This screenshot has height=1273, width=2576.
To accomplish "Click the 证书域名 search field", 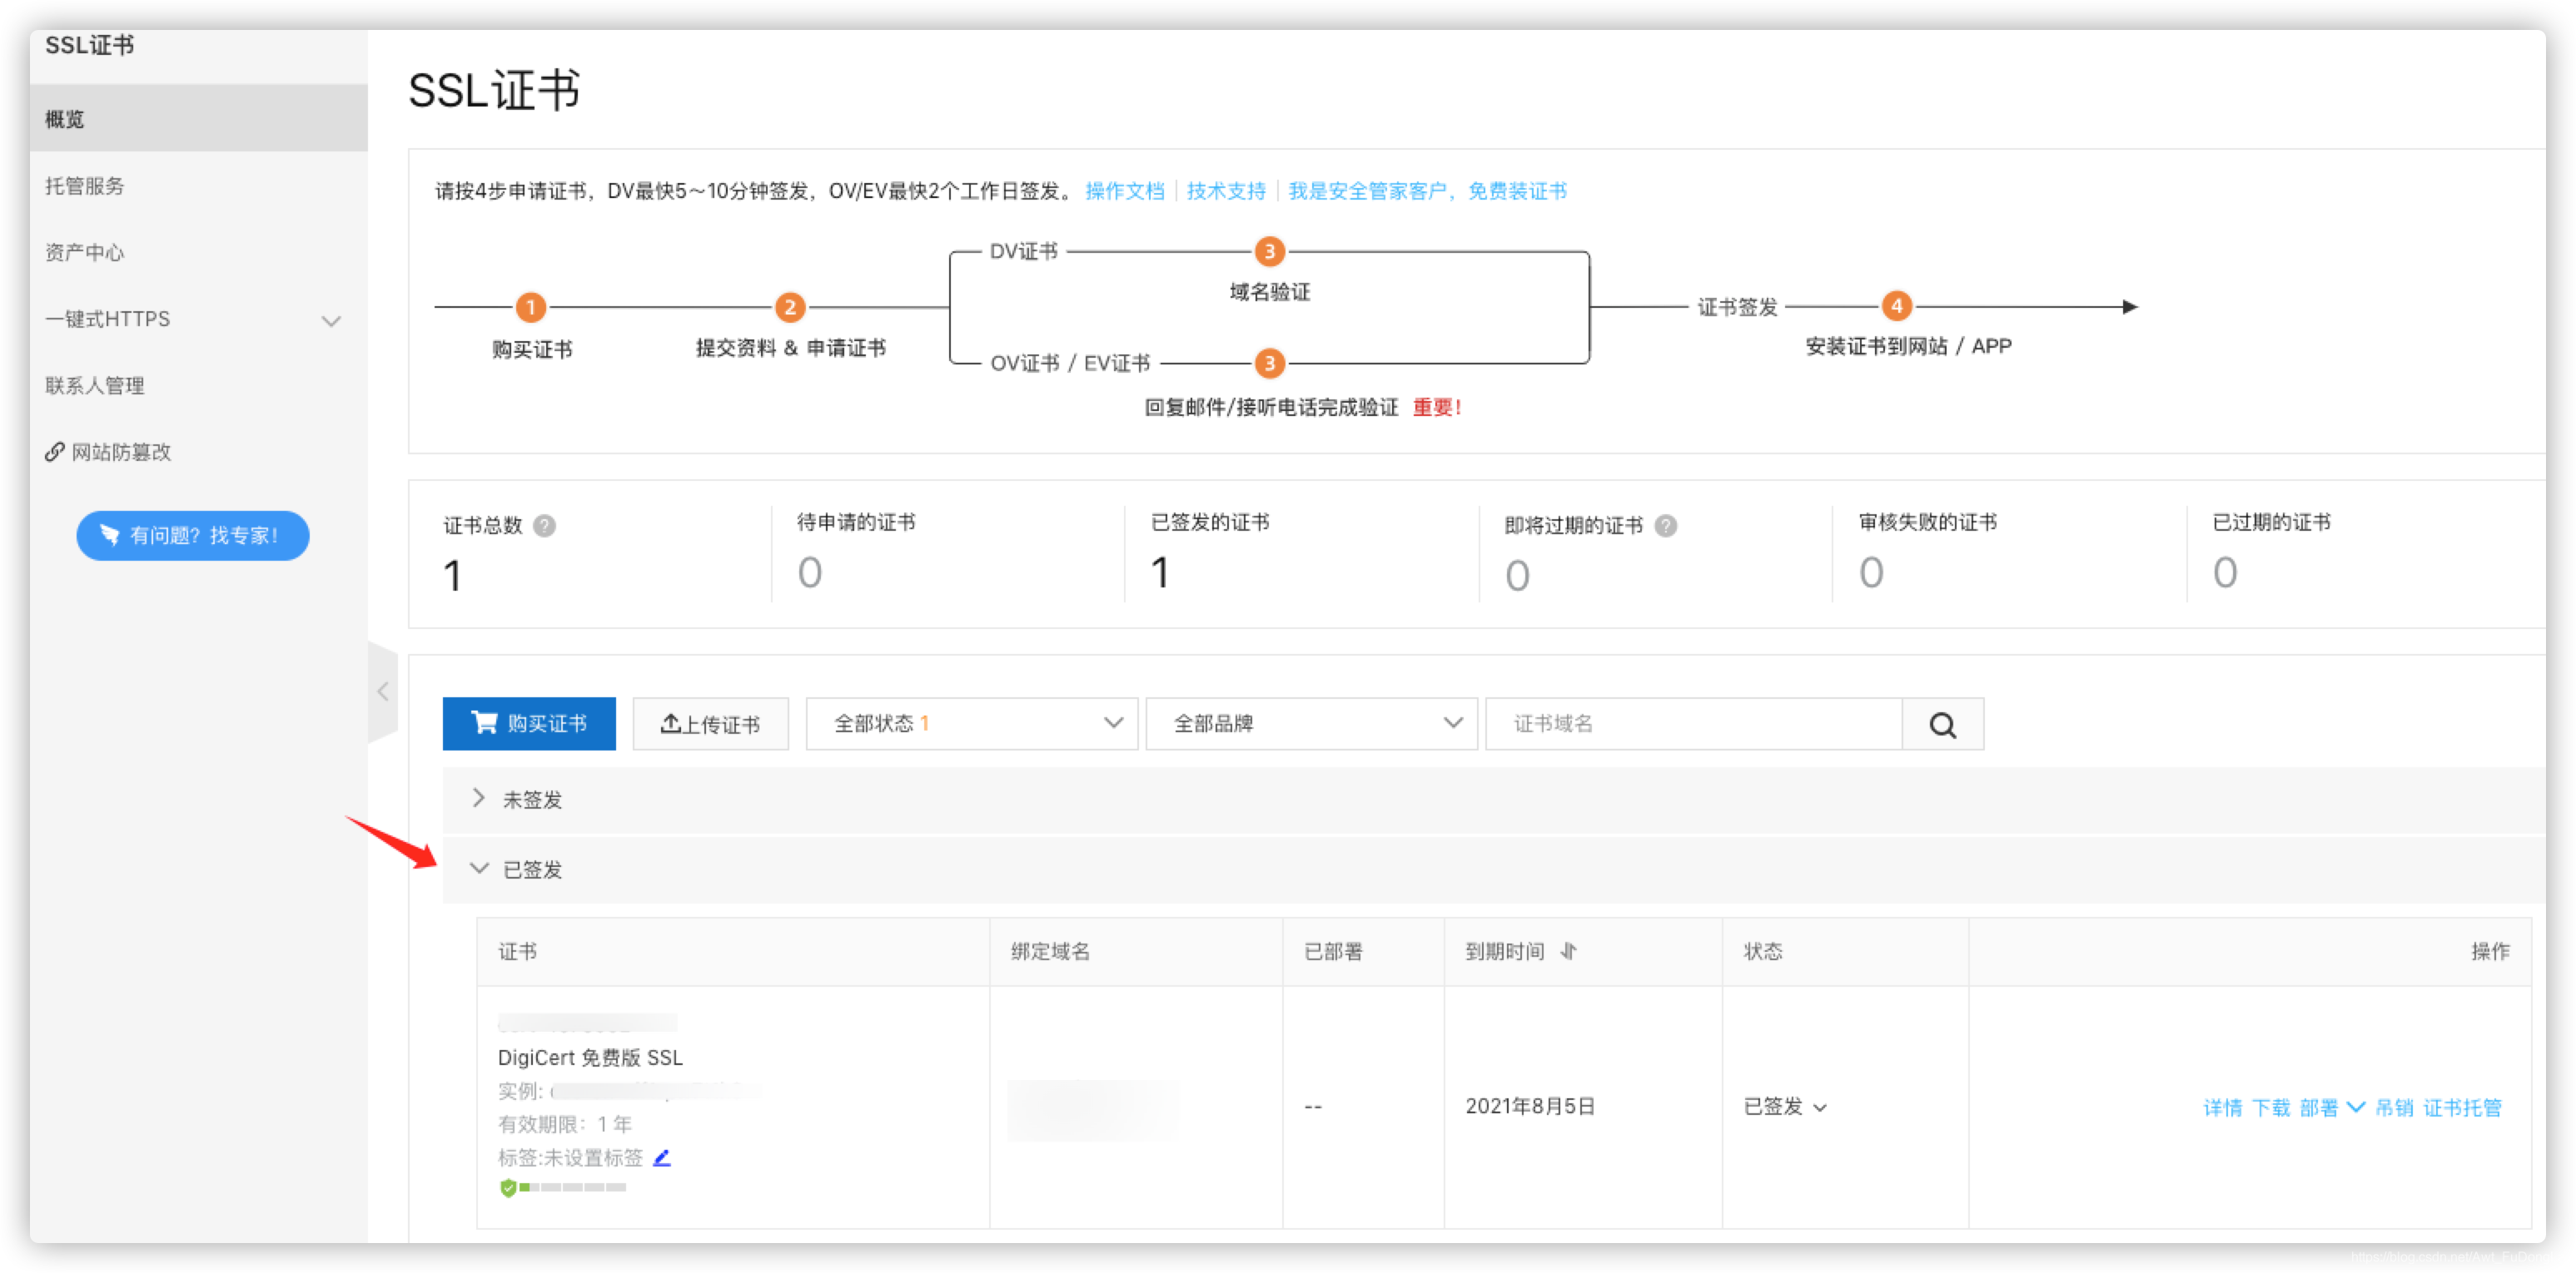I will [x=1693, y=725].
